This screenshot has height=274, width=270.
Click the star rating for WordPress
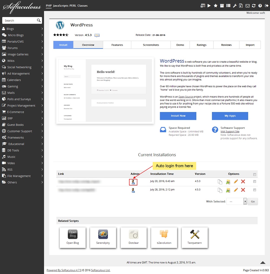pyautogui.click(x=61, y=35)
